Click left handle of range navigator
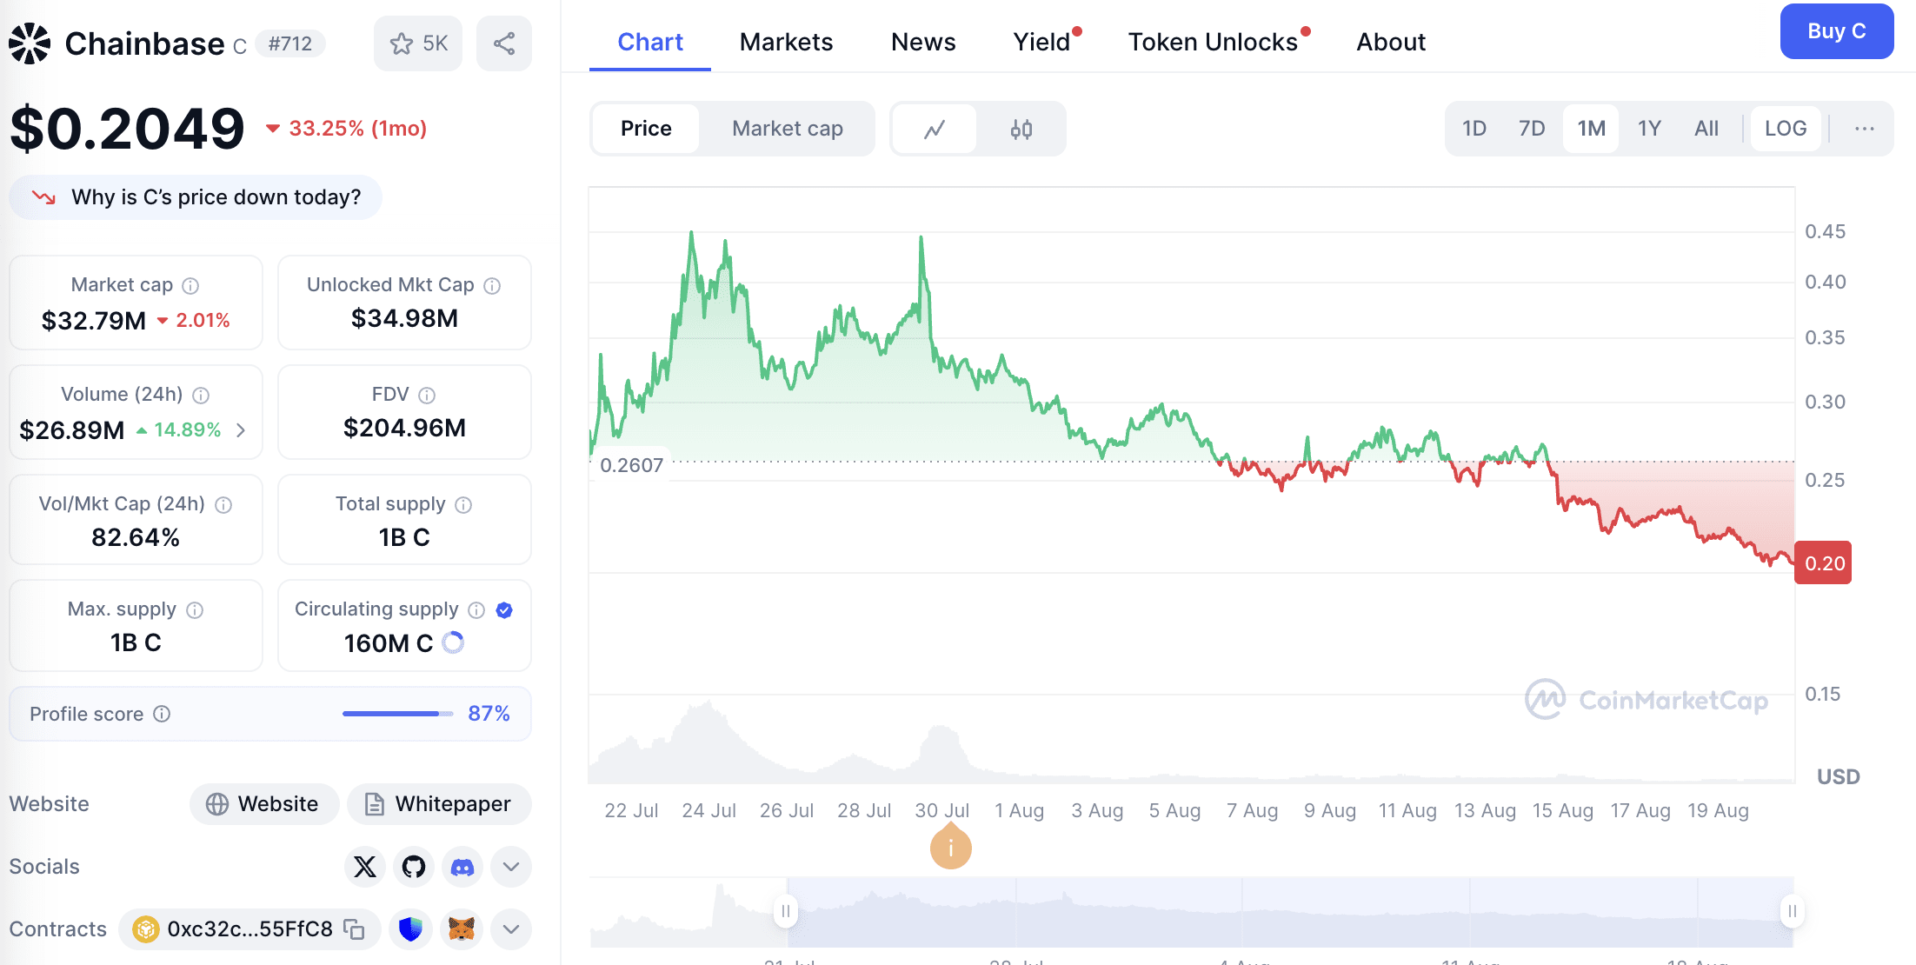The width and height of the screenshot is (1916, 965). pyautogui.click(x=786, y=911)
